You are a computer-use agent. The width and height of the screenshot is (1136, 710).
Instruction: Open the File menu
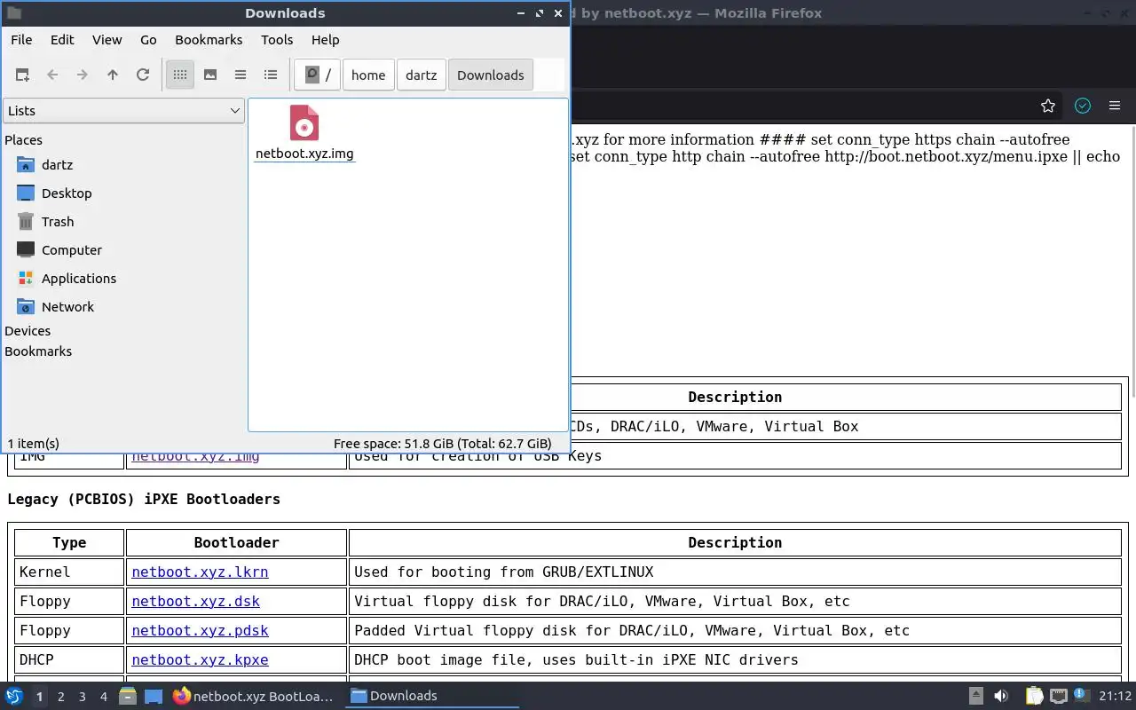click(21, 40)
